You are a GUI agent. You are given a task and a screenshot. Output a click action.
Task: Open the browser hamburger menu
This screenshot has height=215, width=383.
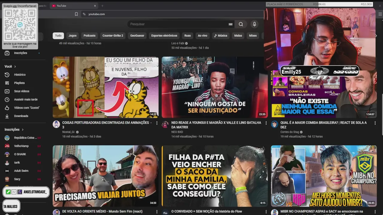point(380,14)
